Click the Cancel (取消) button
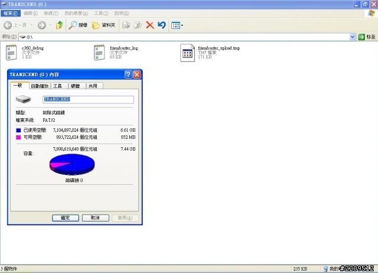 tap(96, 218)
